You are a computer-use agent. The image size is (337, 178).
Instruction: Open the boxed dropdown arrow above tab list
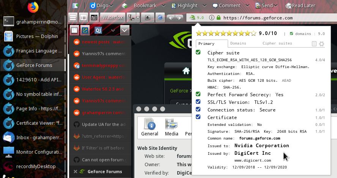124,30
